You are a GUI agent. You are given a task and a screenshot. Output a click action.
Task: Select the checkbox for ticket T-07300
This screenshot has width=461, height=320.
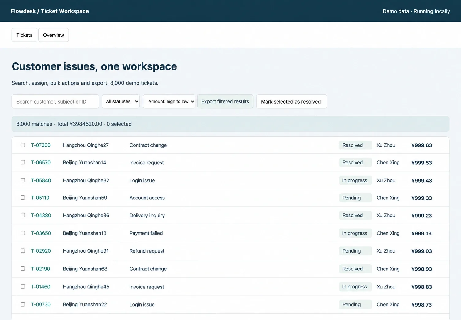[x=23, y=145]
